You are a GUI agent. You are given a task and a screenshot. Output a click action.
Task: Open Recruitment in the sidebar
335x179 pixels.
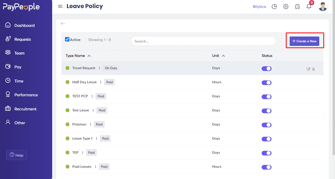point(25,109)
